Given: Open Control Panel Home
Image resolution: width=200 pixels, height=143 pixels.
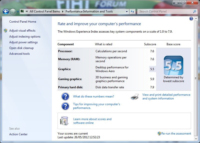Looking at the screenshot, I should tap(23, 22).
